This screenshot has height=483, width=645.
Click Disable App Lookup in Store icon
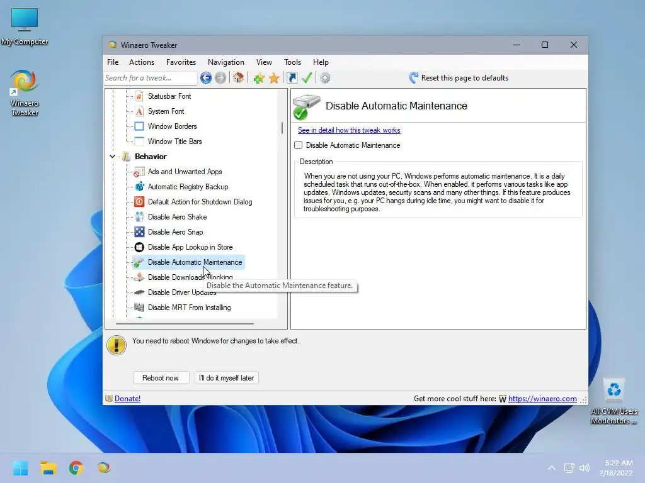[139, 247]
